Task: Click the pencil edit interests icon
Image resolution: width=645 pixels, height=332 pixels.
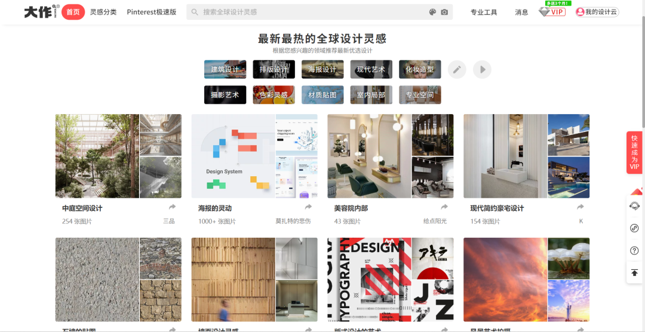Action: click(x=457, y=69)
